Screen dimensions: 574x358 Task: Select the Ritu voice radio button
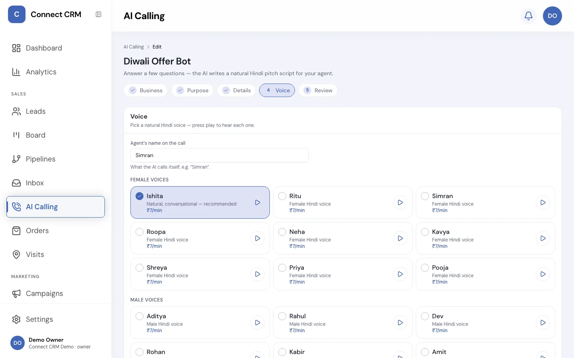[x=282, y=196]
